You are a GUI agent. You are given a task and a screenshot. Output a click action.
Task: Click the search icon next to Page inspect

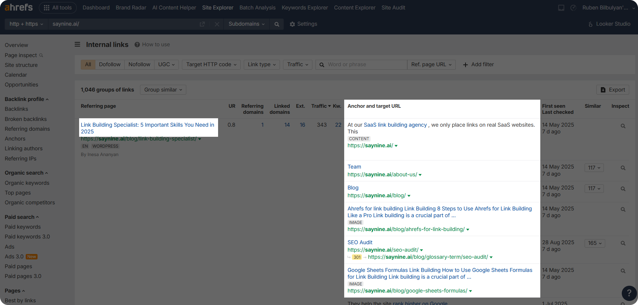41,55
